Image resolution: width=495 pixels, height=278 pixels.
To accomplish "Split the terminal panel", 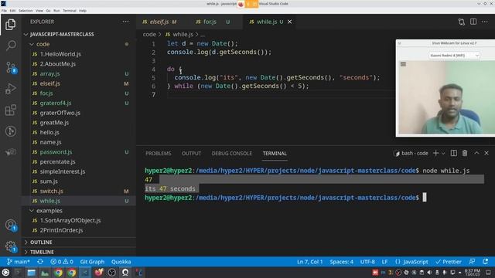I will pyautogui.click(x=454, y=153).
